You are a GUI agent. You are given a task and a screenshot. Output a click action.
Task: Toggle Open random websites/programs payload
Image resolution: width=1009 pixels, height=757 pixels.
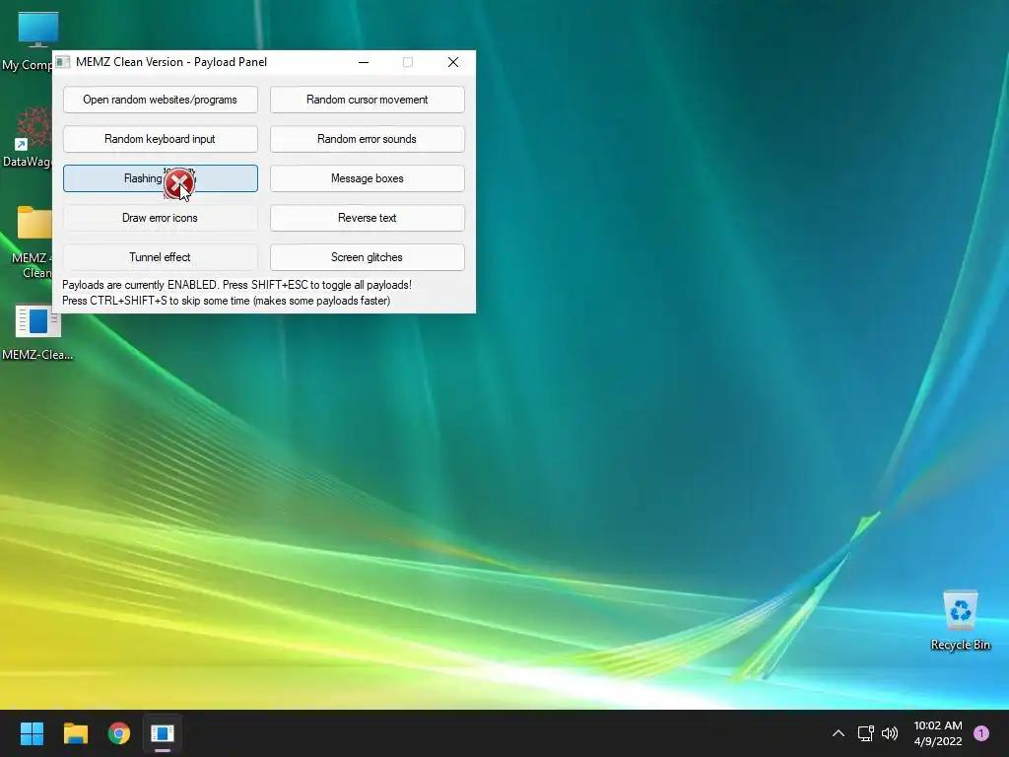point(161,100)
